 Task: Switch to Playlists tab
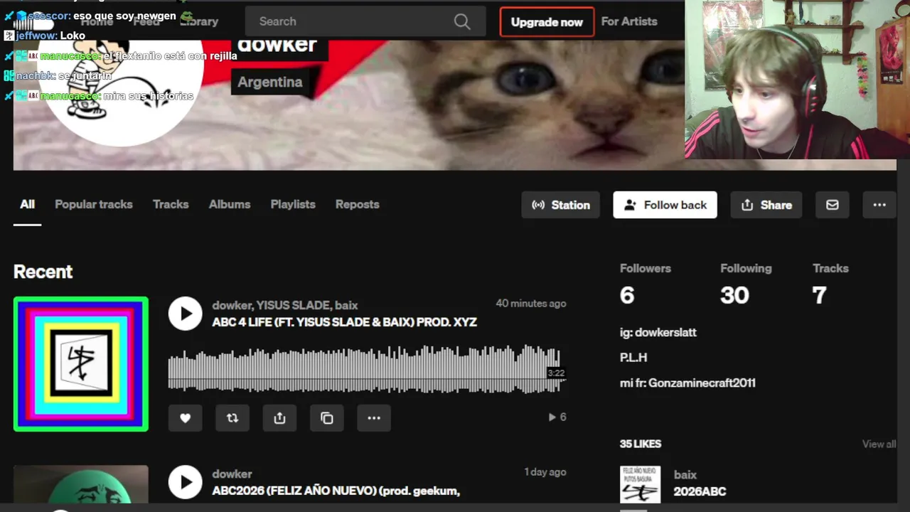click(x=293, y=205)
